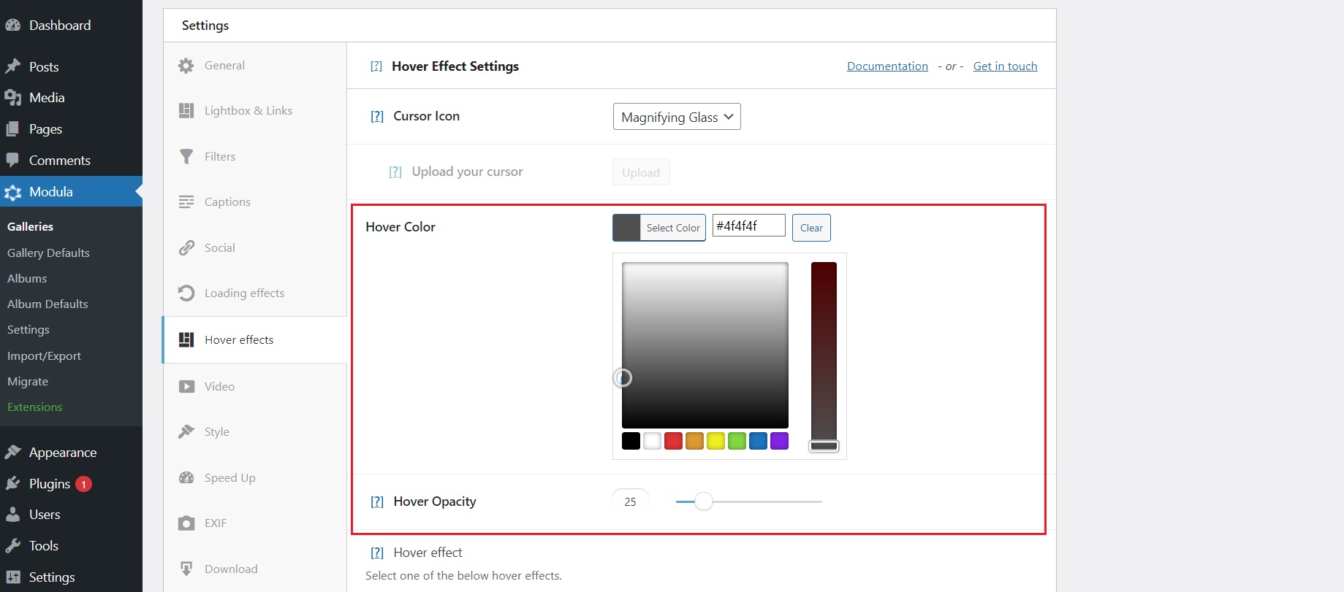The width and height of the screenshot is (1344, 592).
Task: Open Extensions submenu item
Action: [x=35, y=407]
